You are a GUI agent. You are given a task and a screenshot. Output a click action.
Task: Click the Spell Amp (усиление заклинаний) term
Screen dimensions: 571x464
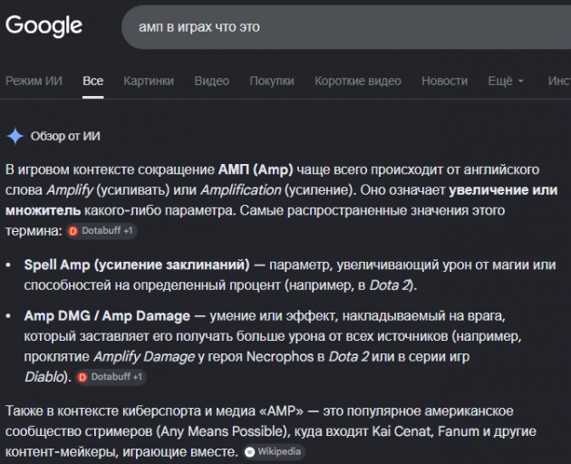[137, 265]
